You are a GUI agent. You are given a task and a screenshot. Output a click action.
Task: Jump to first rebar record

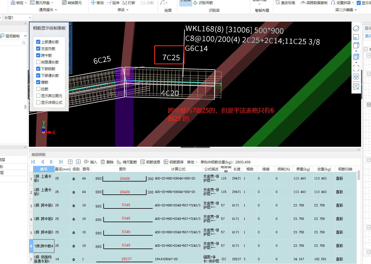[x=33, y=162]
